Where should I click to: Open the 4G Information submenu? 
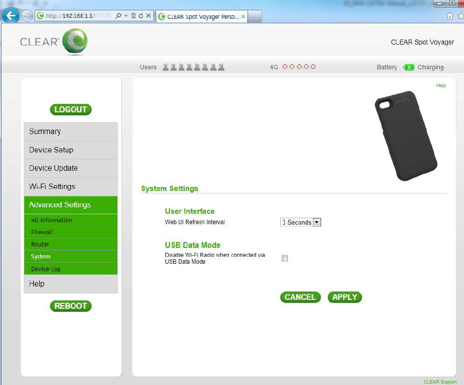[x=71, y=220]
